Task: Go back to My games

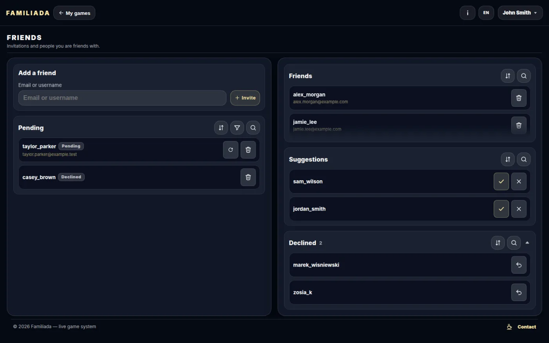Action: click(75, 13)
